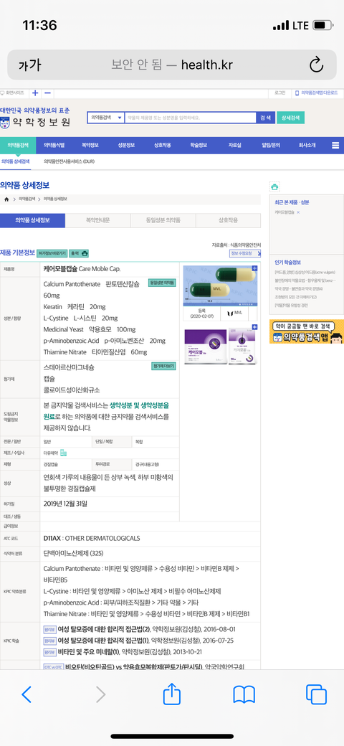Enlarge capsule image using plus icon
344x746 pixels.
(x=255, y=269)
